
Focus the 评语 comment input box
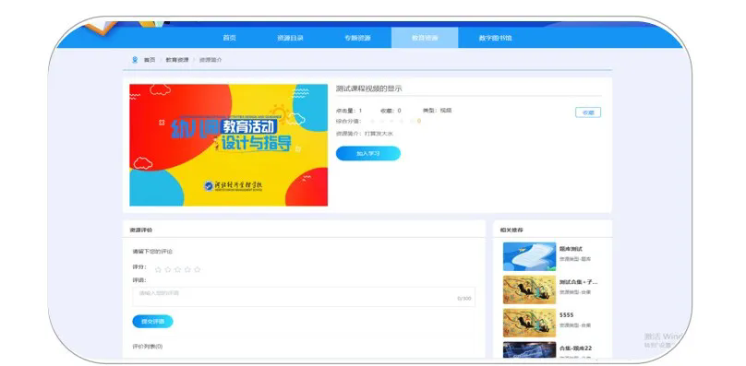tap(304, 297)
